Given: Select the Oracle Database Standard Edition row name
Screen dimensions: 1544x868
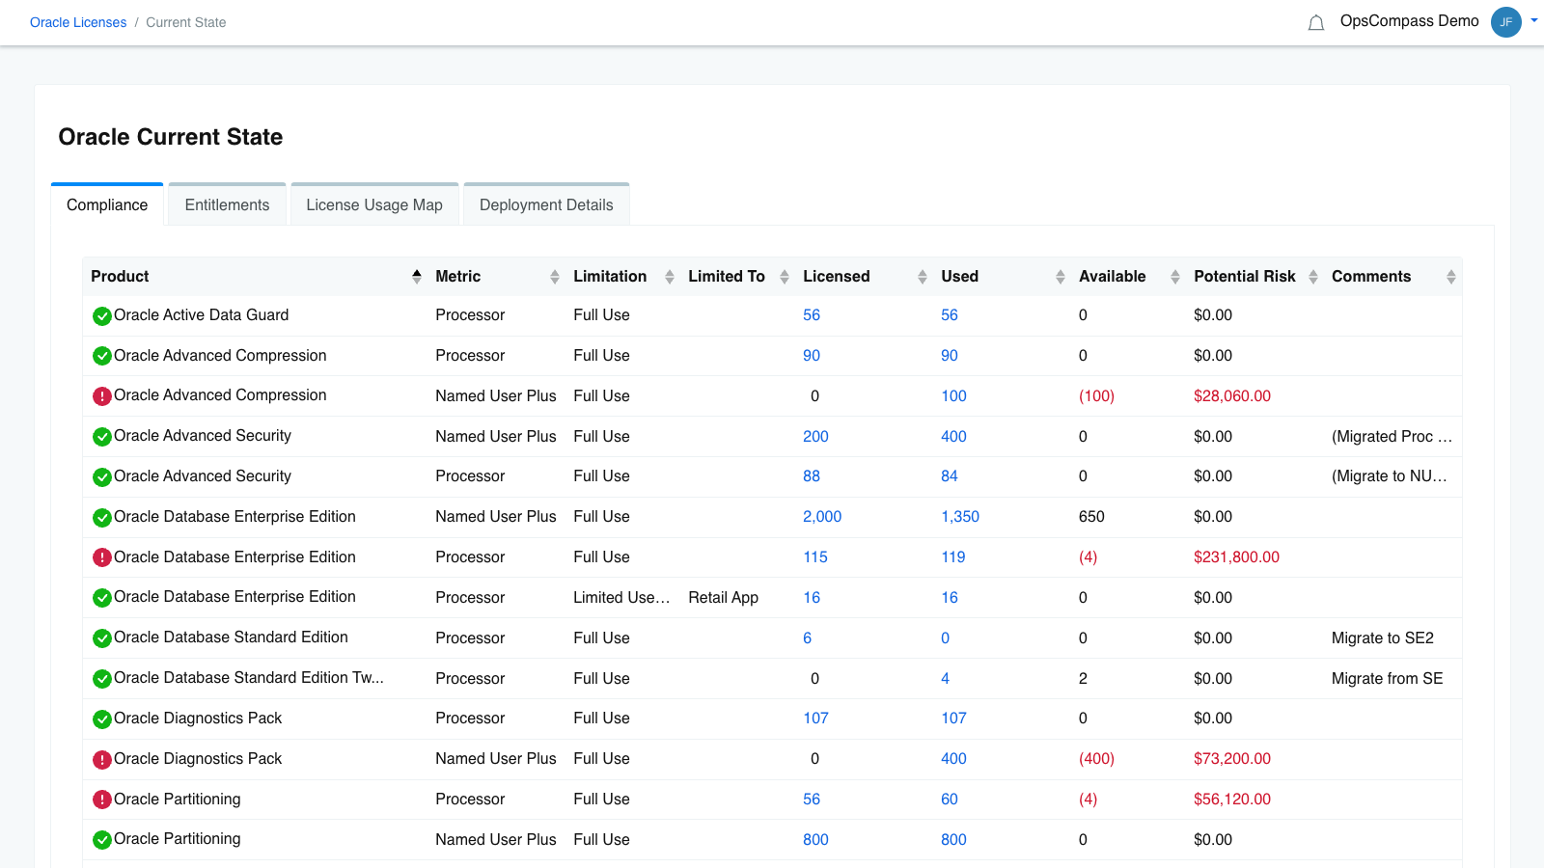Looking at the screenshot, I should point(231,637).
